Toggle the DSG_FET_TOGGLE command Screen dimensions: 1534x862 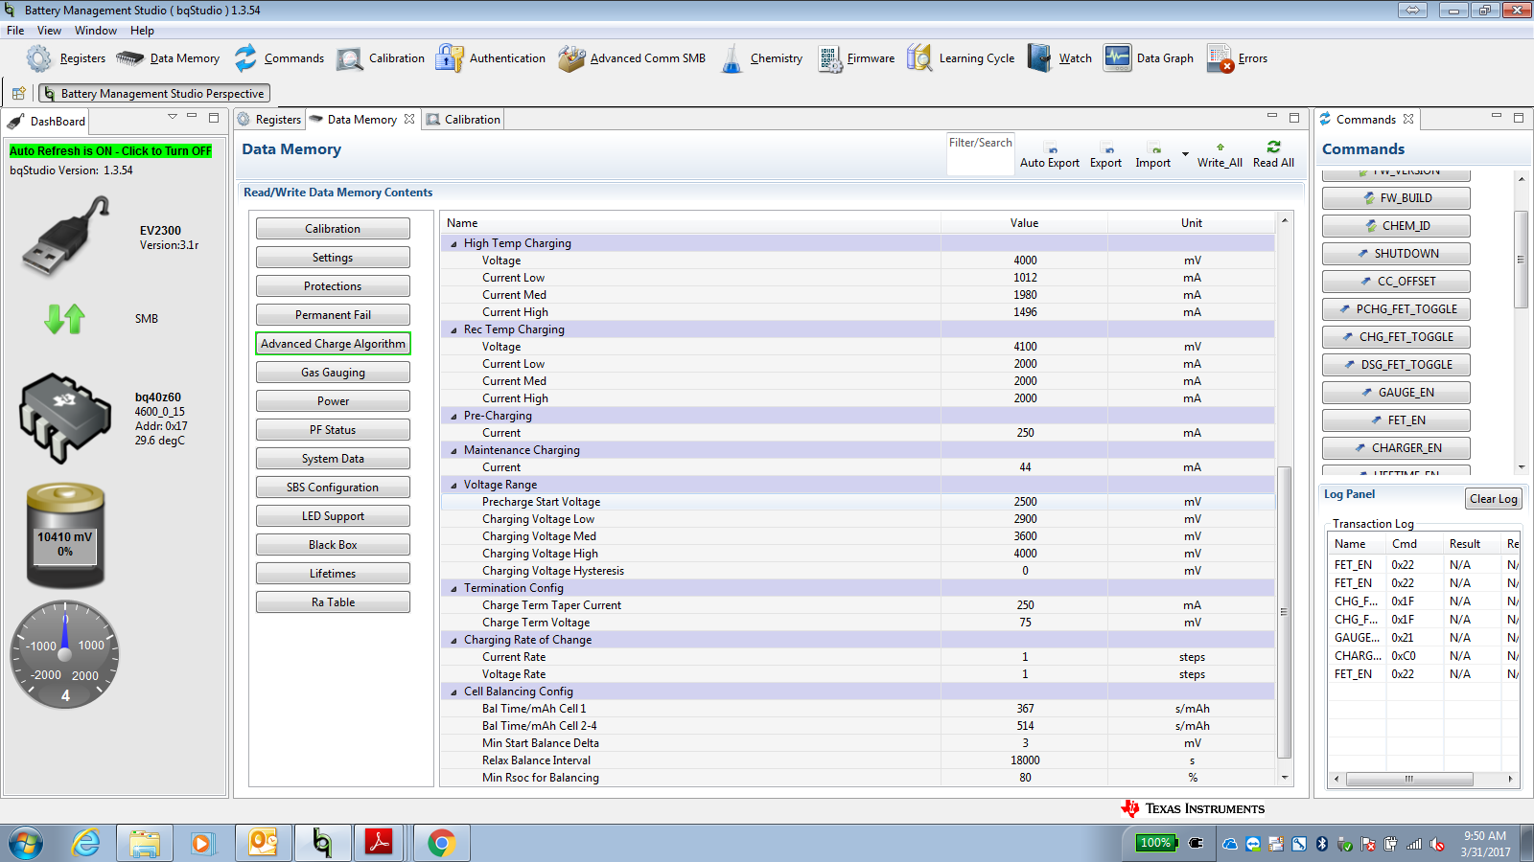tap(1396, 364)
